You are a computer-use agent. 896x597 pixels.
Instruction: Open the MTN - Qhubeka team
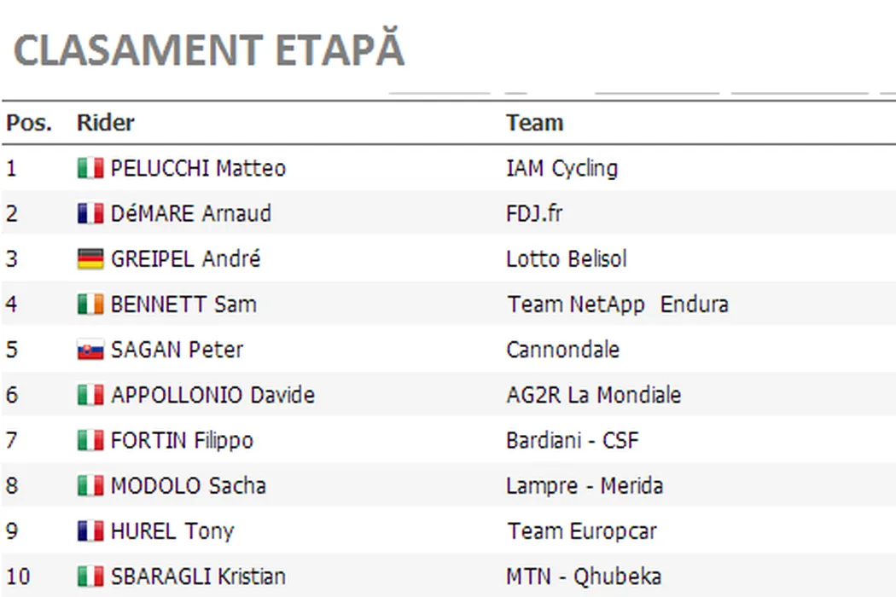(x=584, y=577)
